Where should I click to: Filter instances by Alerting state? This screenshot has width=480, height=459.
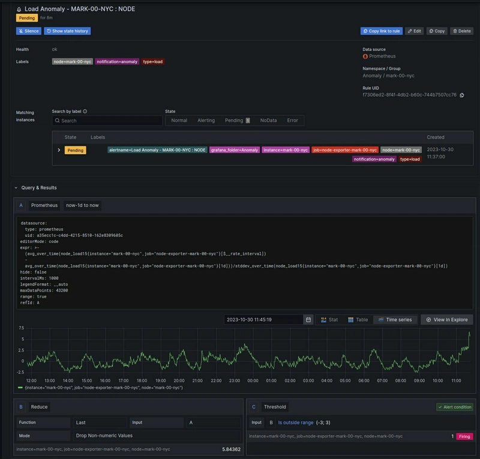[x=206, y=121]
